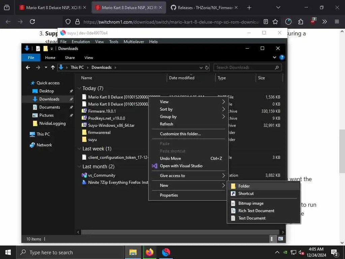Click the horizontal scrollbar in Explorer
The width and height of the screenshot is (345, 259).
180,232
